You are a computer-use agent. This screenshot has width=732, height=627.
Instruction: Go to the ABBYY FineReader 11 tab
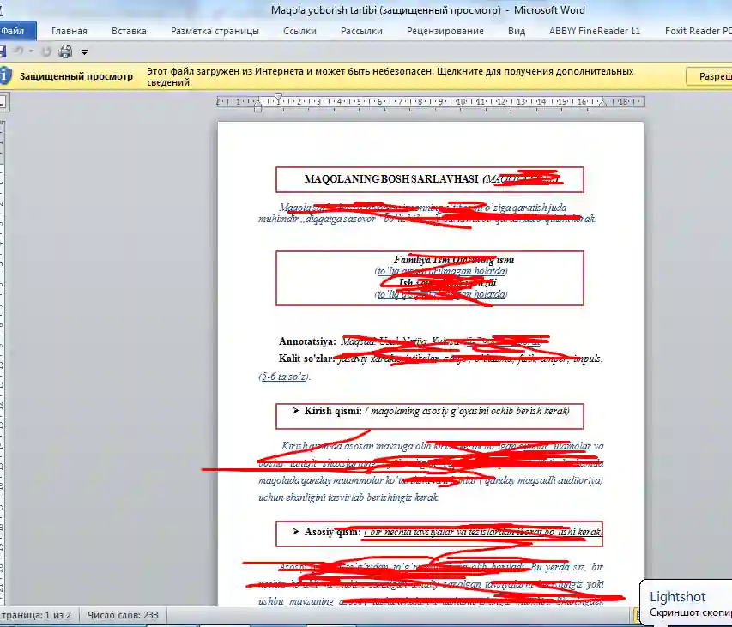(x=595, y=31)
